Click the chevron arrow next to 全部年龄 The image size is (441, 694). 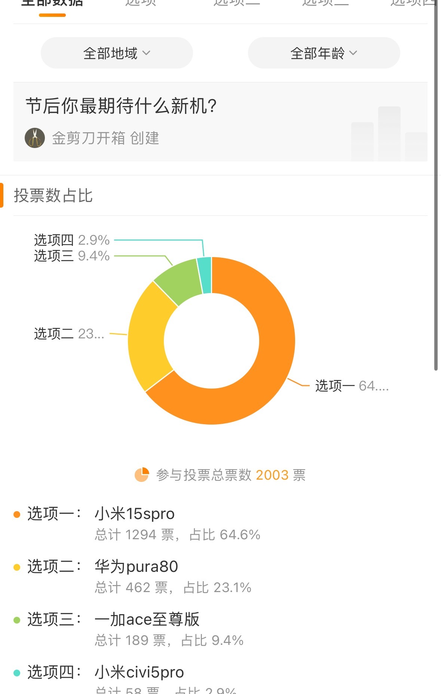pyautogui.click(x=353, y=53)
